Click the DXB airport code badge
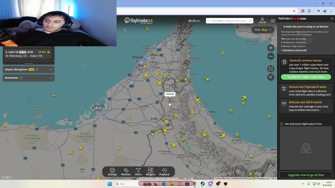335x188 pixels. (x=40, y=56)
